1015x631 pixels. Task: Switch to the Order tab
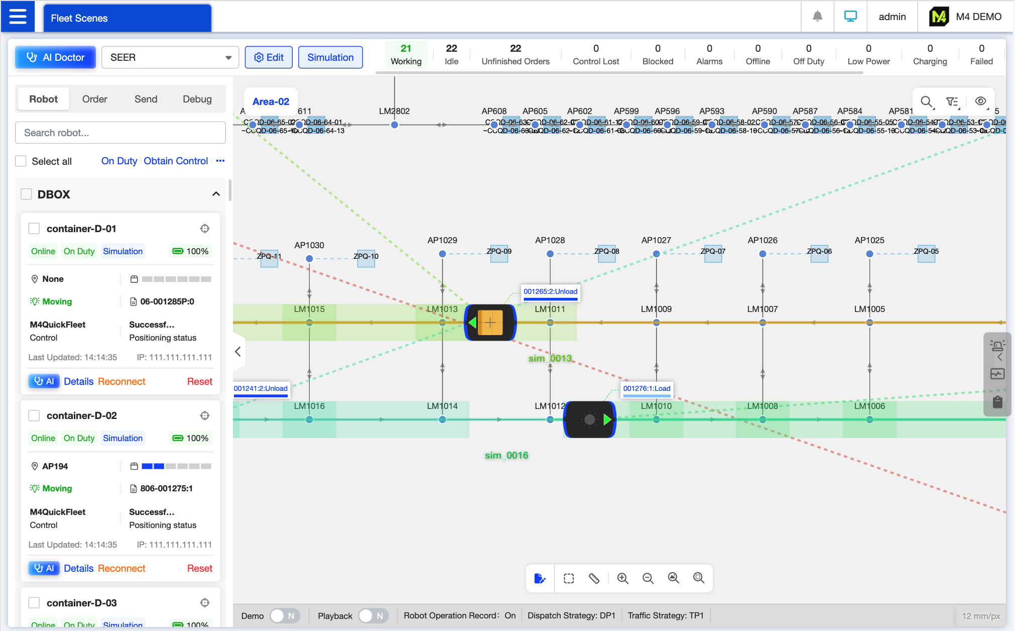coord(94,99)
